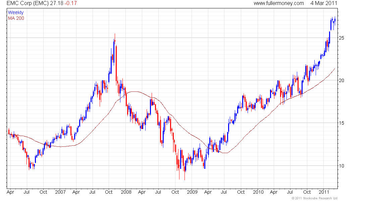Click the Apr label of year 2009

[208, 192]
